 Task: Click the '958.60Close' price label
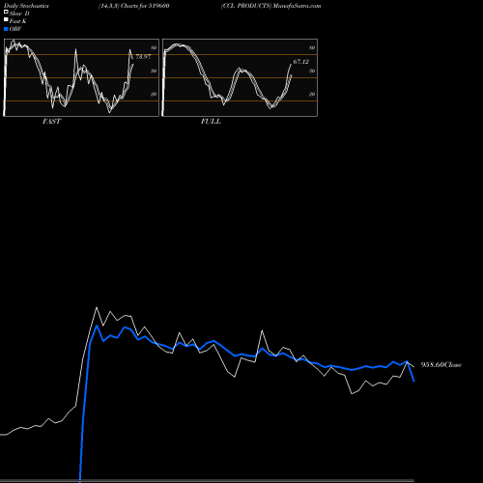click(441, 365)
